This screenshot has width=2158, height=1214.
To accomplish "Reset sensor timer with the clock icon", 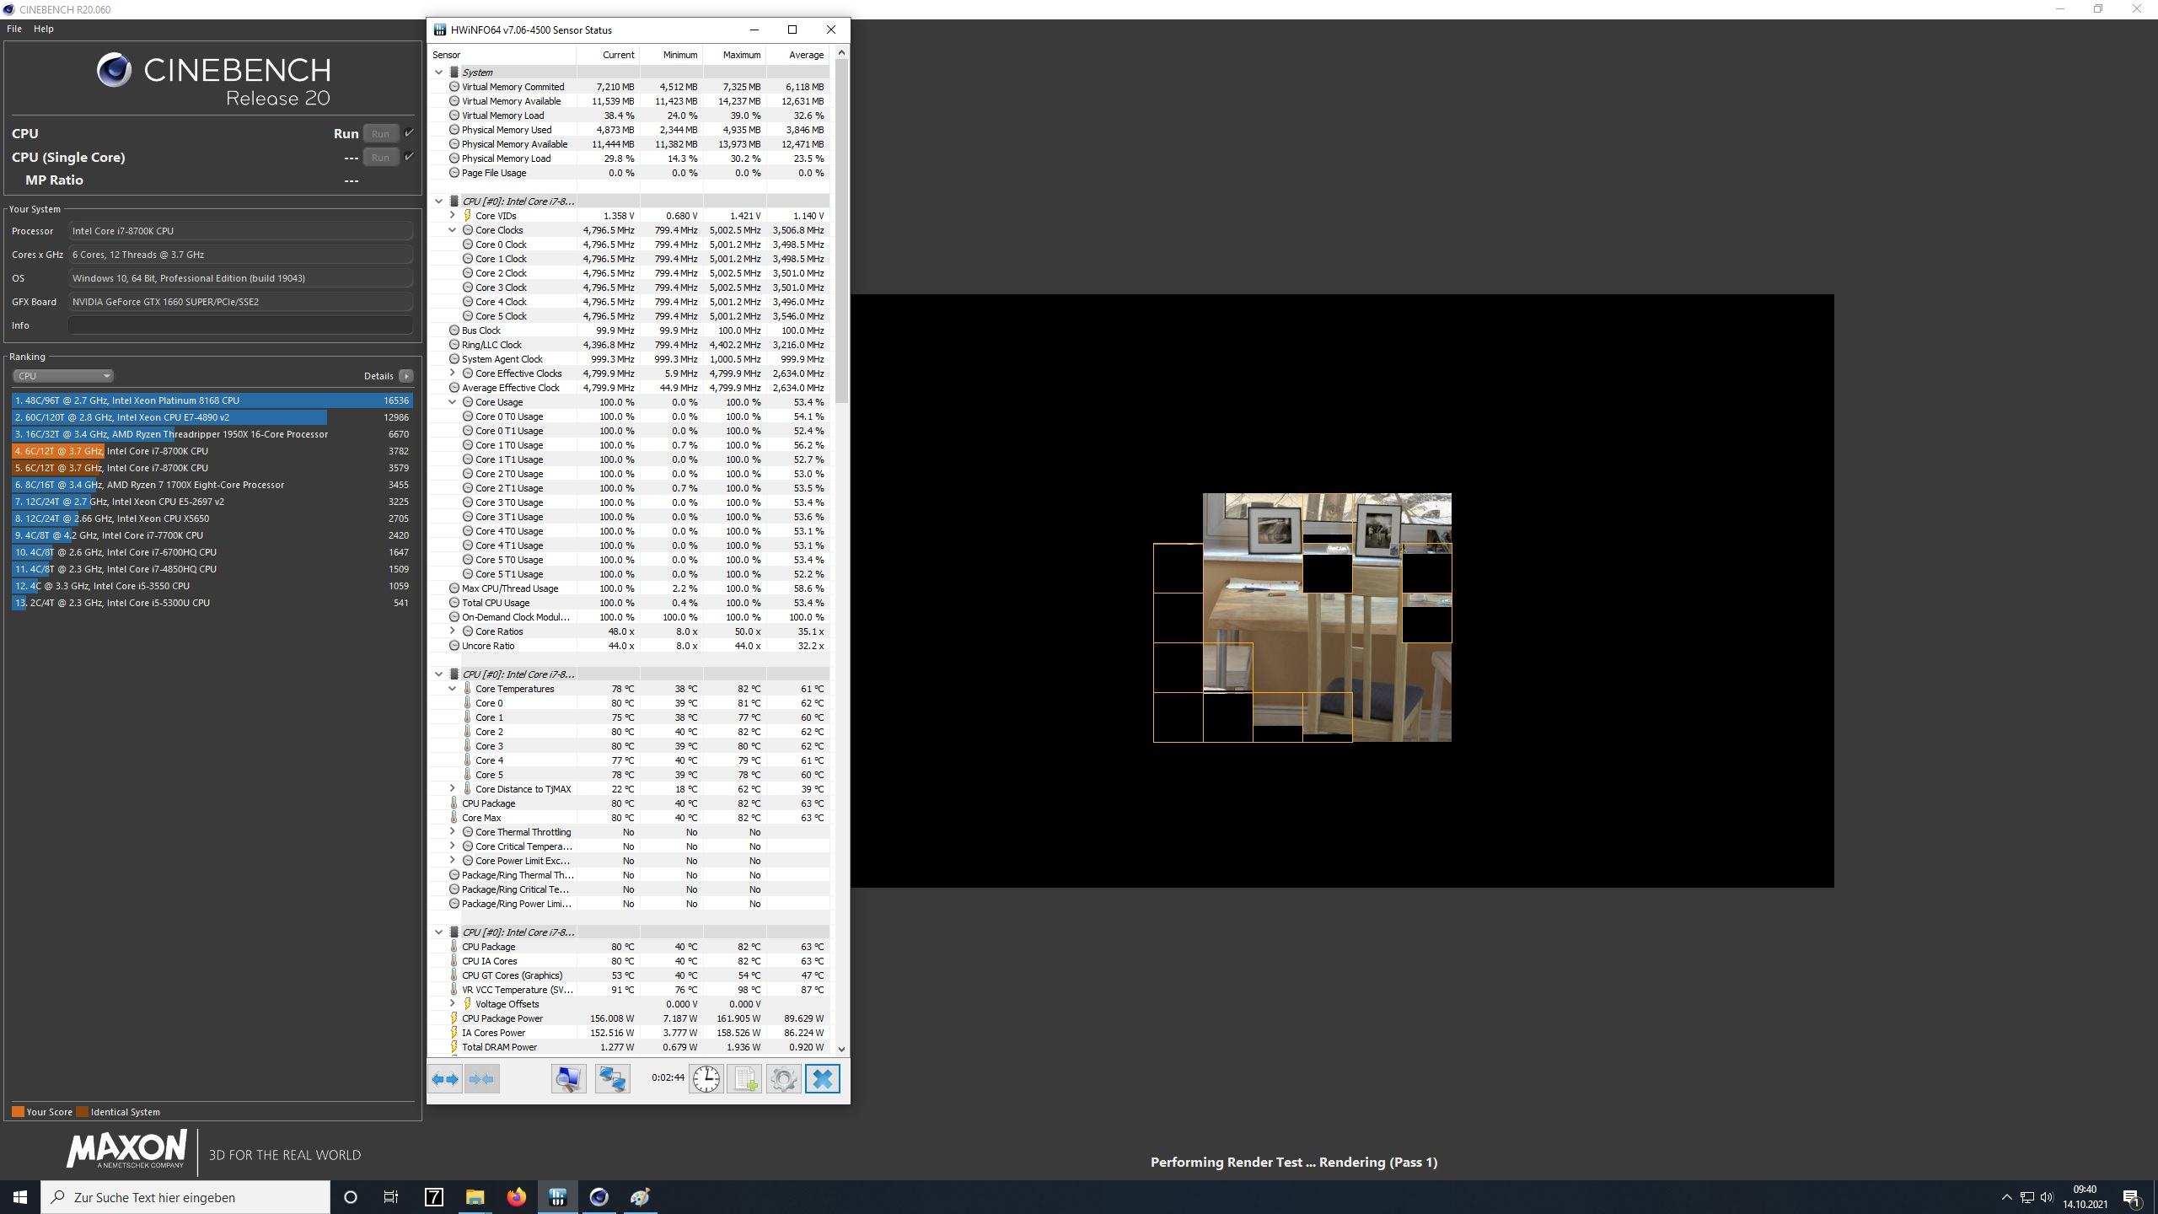I will (x=706, y=1078).
